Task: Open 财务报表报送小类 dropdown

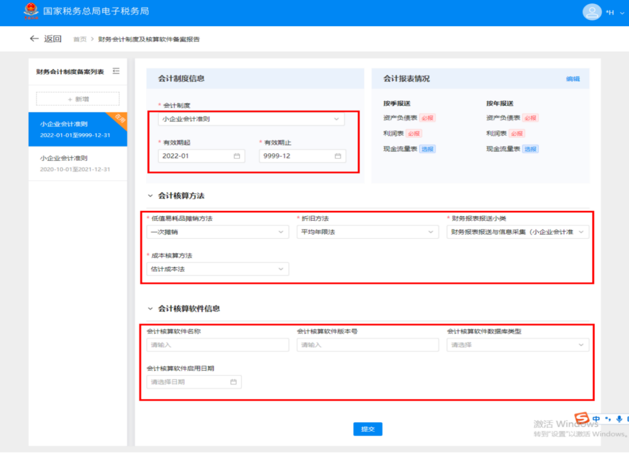Action: [x=518, y=232]
